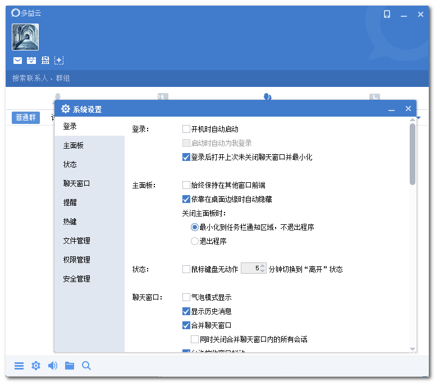The width and height of the screenshot is (435, 383).
Task: Click the 搜索联系人、群组 search field
Action: [x=168, y=79]
